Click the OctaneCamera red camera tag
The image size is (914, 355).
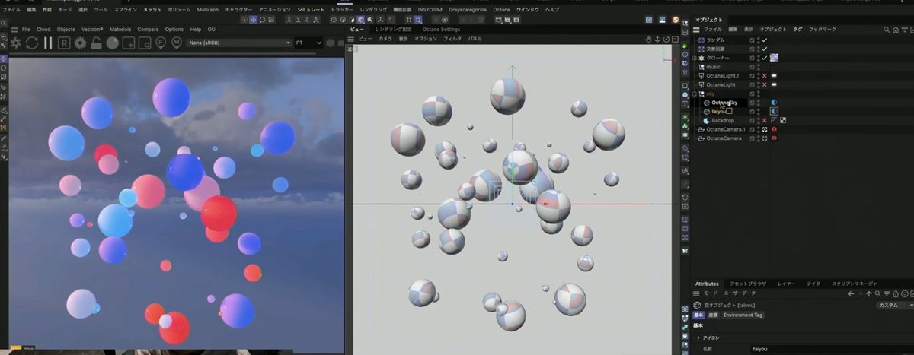774,138
